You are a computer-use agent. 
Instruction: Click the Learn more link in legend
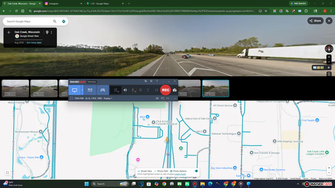(x=180, y=174)
